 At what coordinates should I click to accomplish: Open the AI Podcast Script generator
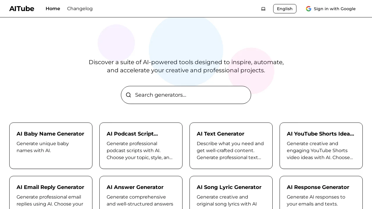(x=141, y=145)
